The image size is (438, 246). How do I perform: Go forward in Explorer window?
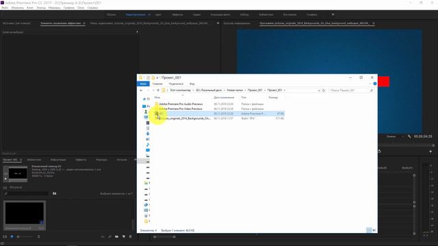click(148, 90)
